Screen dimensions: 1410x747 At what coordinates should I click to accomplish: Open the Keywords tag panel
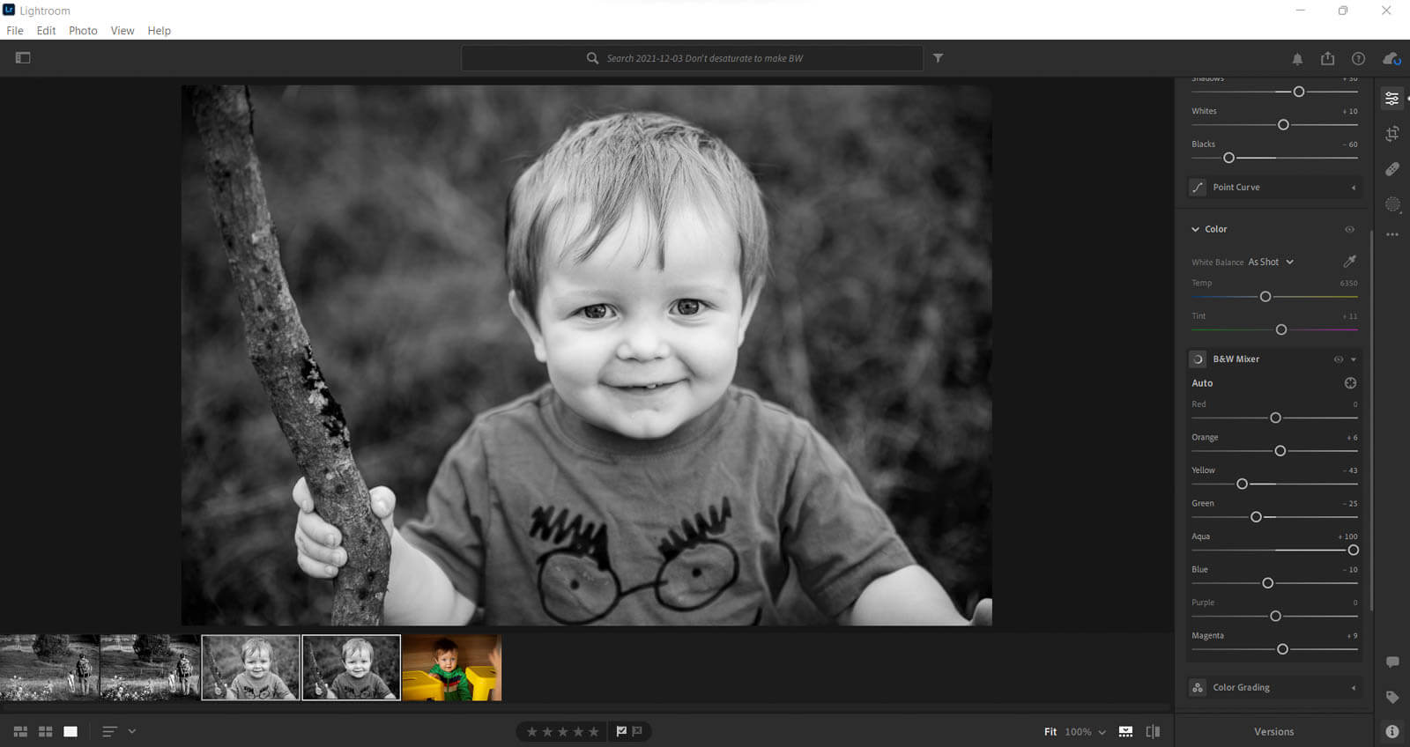pyautogui.click(x=1391, y=697)
